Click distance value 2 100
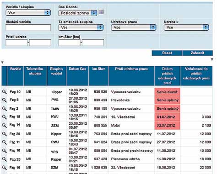This screenshot has width=217, height=174. click(x=206, y=125)
